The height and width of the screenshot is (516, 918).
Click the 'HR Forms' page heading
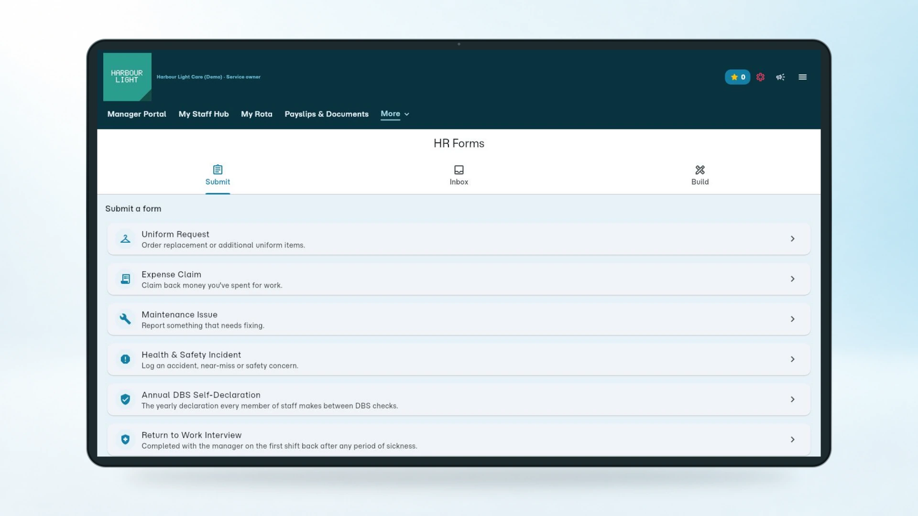click(x=459, y=143)
